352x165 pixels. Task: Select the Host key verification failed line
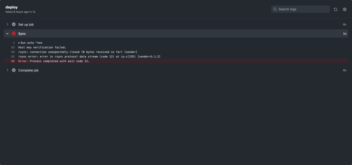click(42, 47)
